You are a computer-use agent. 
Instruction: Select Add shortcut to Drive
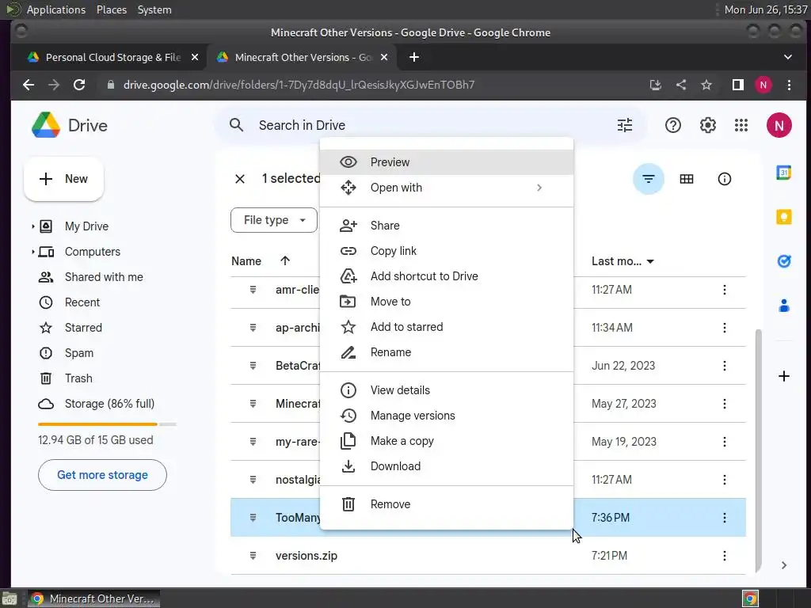point(447,276)
